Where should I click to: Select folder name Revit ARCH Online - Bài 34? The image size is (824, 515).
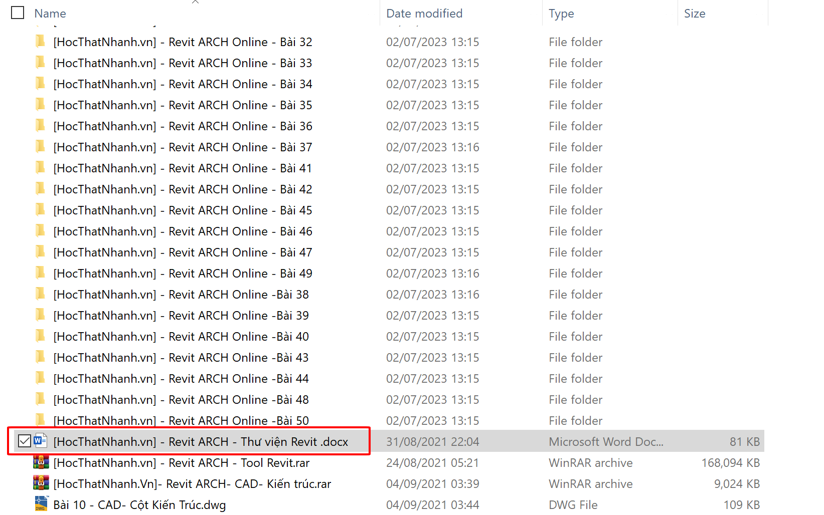click(x=183, y=84)
